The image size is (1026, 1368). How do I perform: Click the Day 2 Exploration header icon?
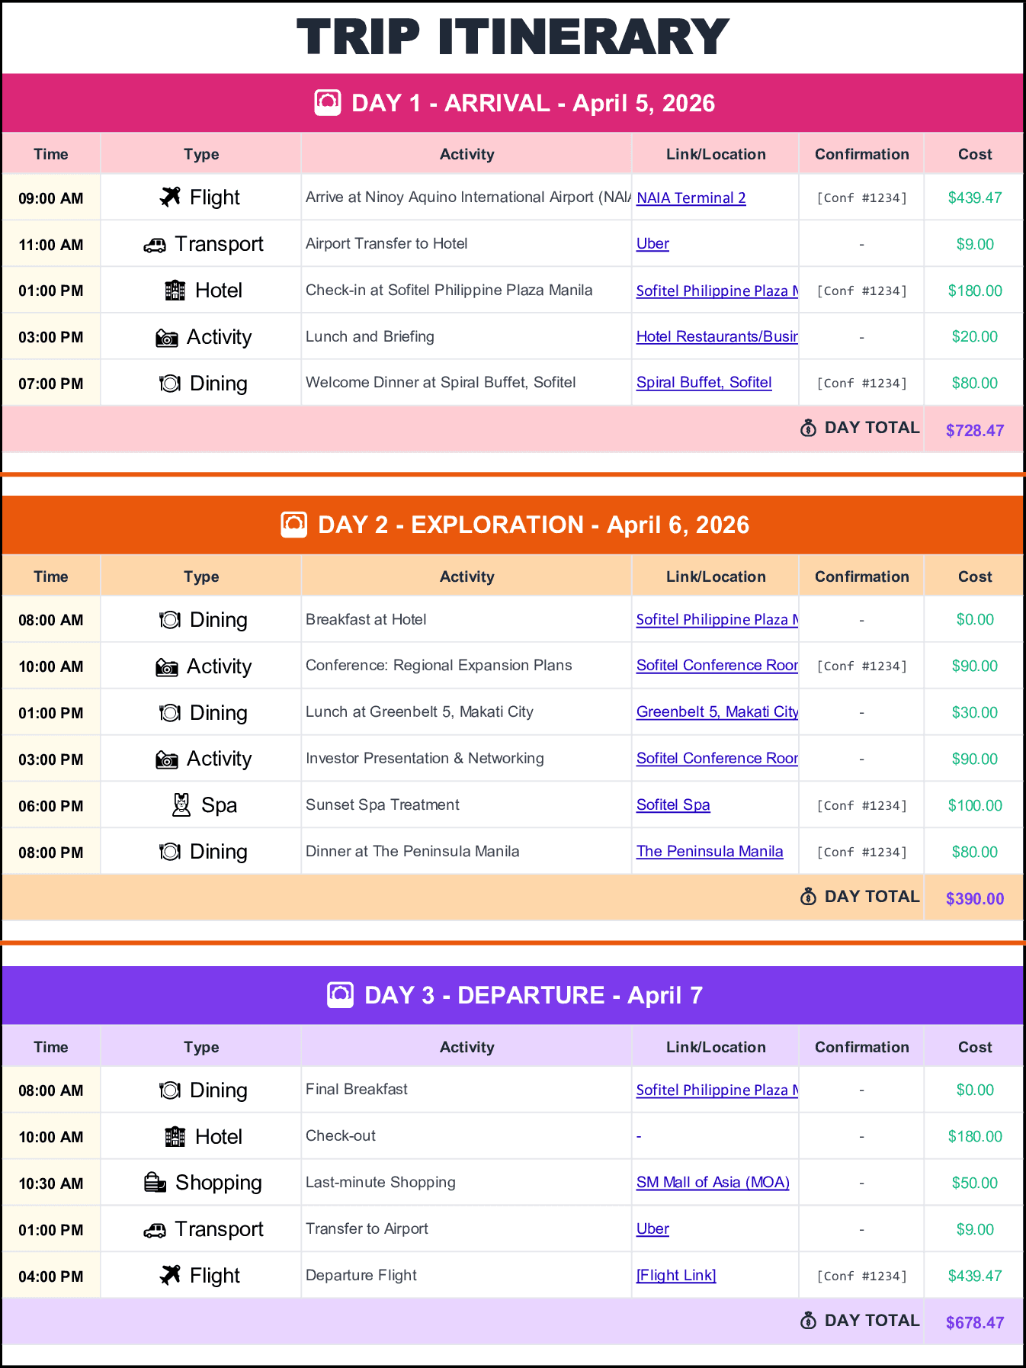point(294,525)
